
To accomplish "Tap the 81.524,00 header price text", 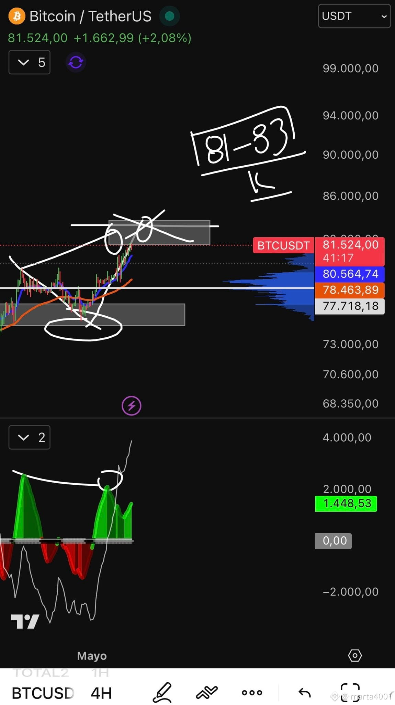I will coord(38,38).
